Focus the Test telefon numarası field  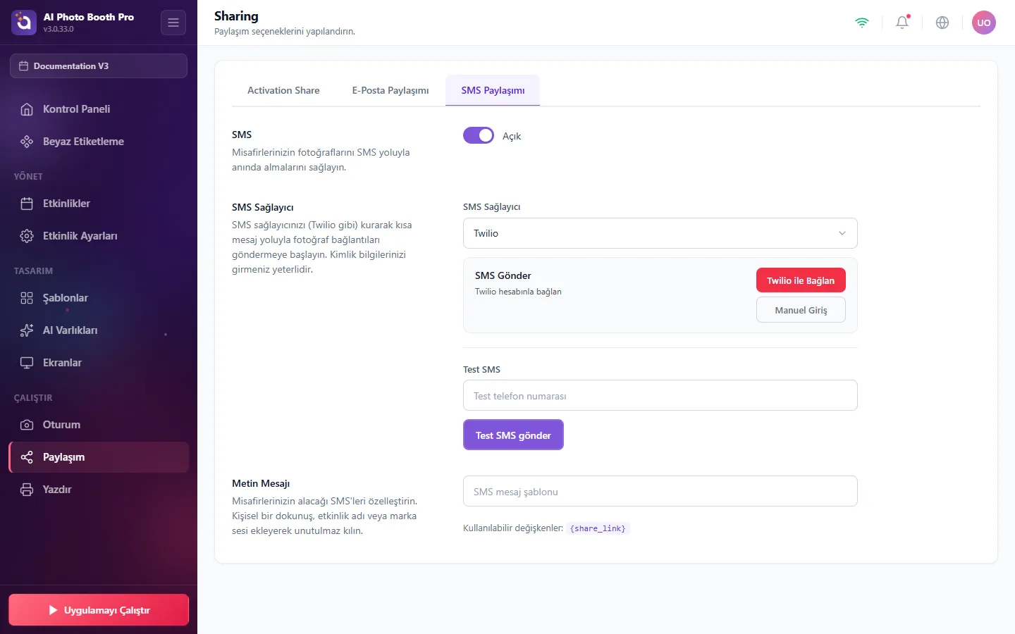pos(660,395)
